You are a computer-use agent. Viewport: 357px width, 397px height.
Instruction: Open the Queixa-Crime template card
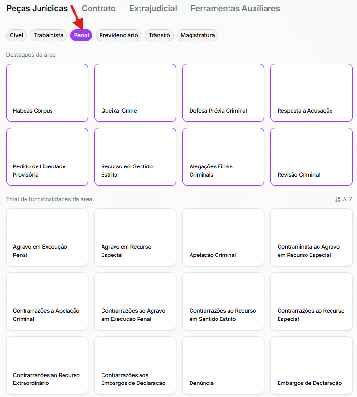coord(135,93)
